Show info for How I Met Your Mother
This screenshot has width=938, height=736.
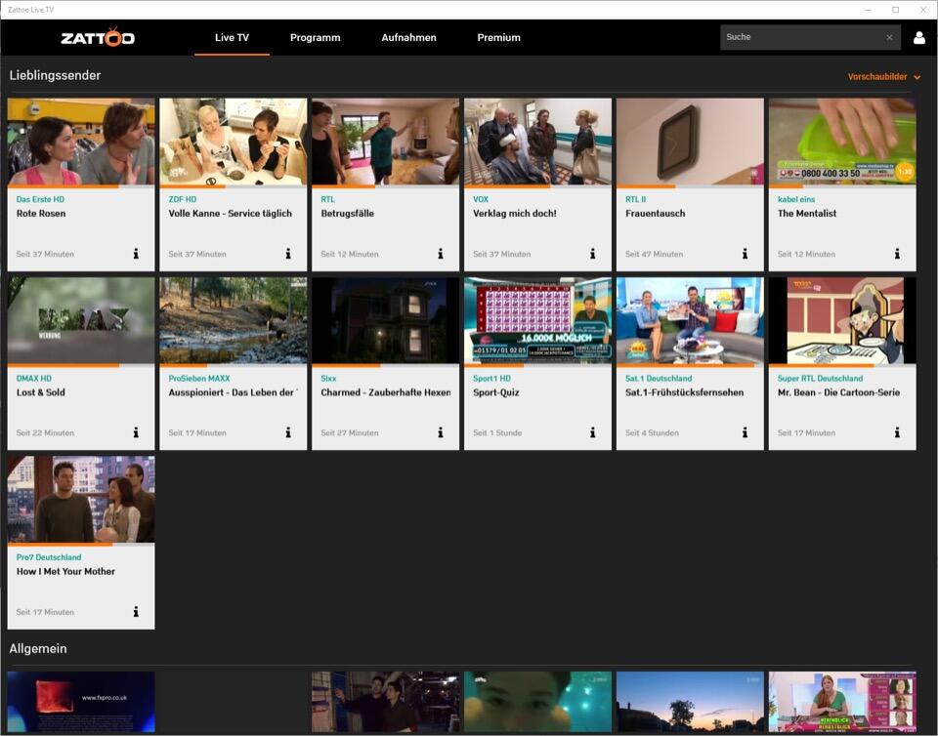136,612
